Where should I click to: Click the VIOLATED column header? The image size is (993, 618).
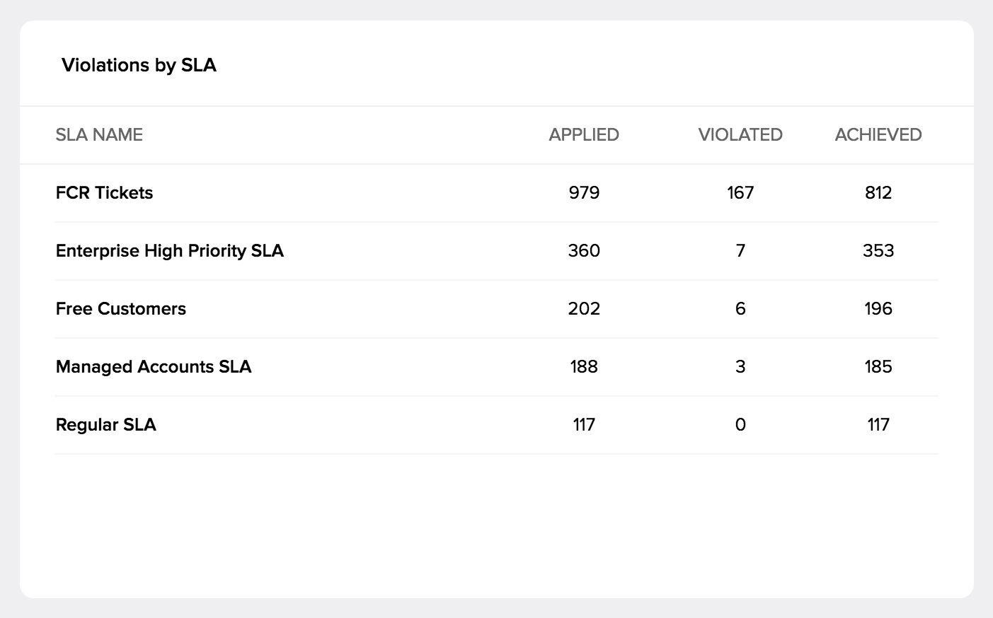point(740,134)
